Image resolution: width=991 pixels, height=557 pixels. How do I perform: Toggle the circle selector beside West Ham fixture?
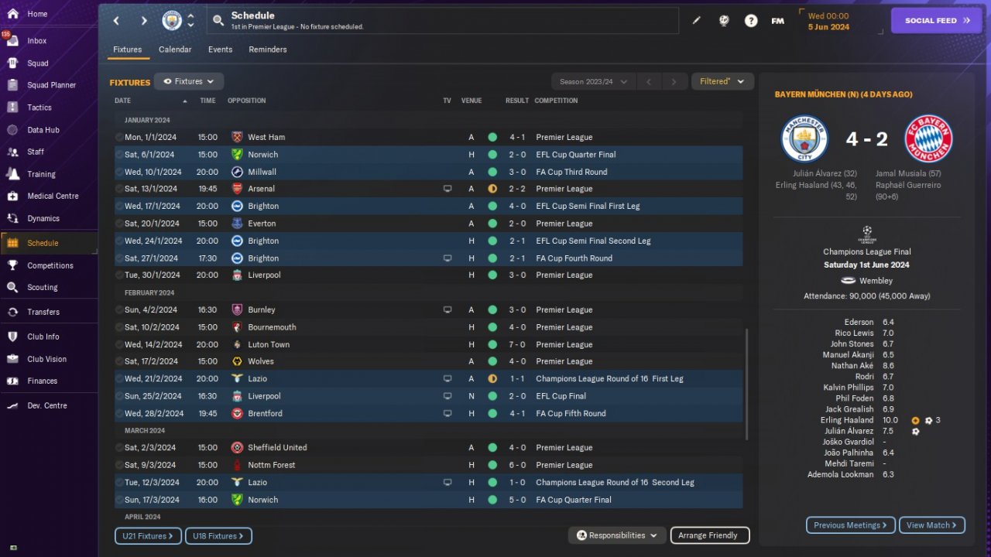click(119, 137)
